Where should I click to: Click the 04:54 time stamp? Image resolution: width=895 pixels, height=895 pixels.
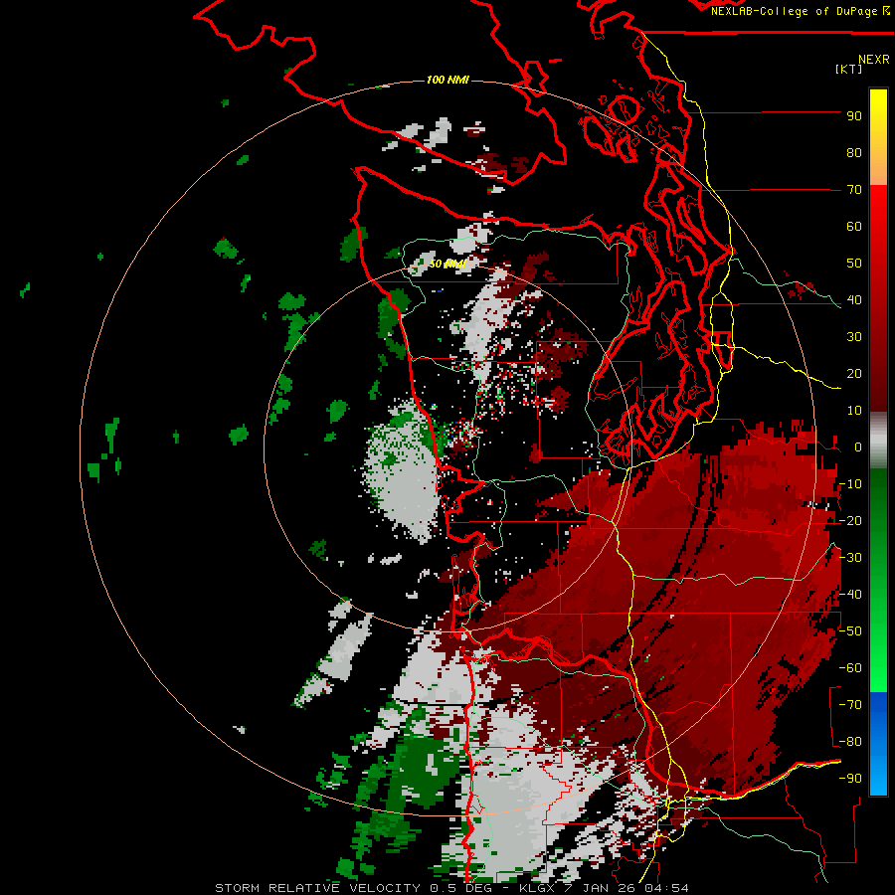point(666,888)
